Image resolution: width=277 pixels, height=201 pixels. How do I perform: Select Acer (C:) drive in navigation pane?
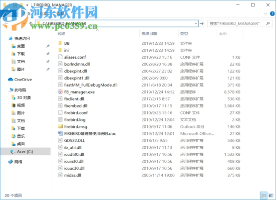click(x=25, y=152)
